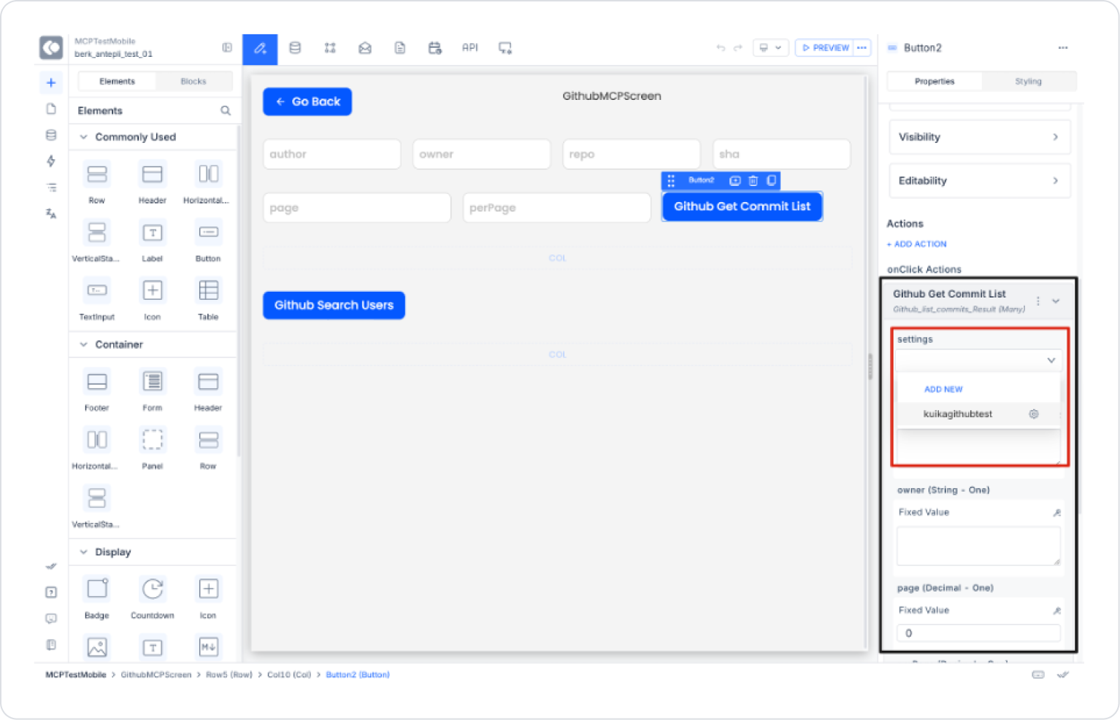Click ADD NEW in settings dropdown
The image size is (1120, 720).
943,390
